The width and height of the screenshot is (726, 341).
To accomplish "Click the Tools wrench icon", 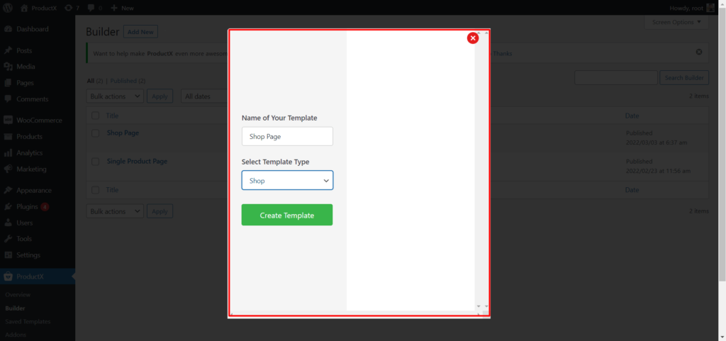I will pyautogui.click(x=8, y=239).
